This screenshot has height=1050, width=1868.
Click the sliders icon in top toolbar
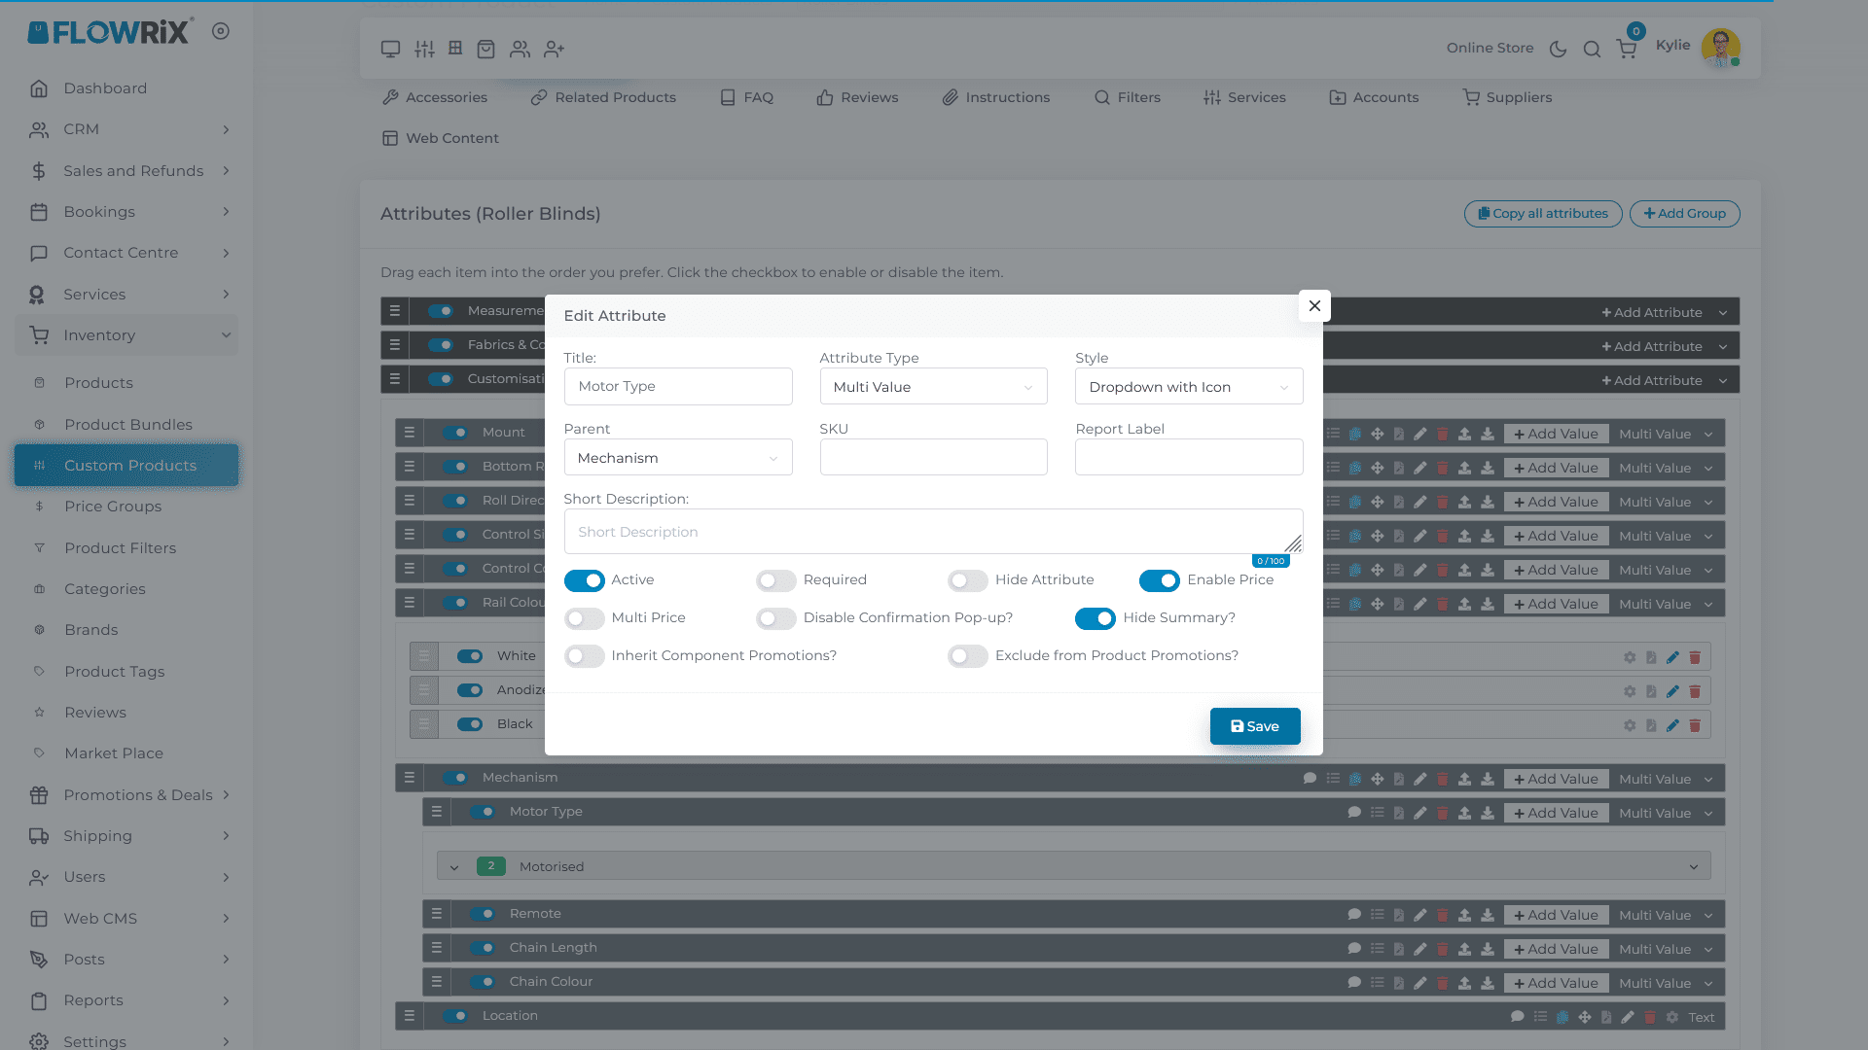pos(424,49)
